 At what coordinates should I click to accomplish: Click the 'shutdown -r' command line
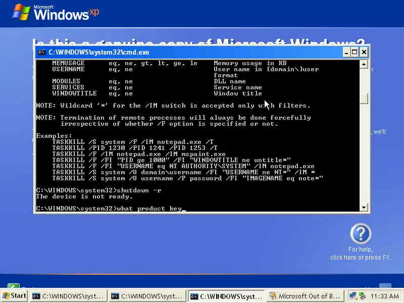coord(98,190)
